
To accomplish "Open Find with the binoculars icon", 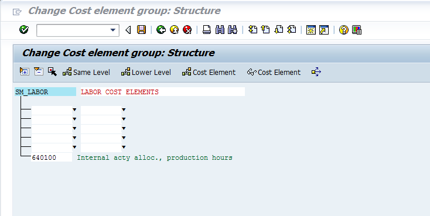I will click(x=220, y=30).
